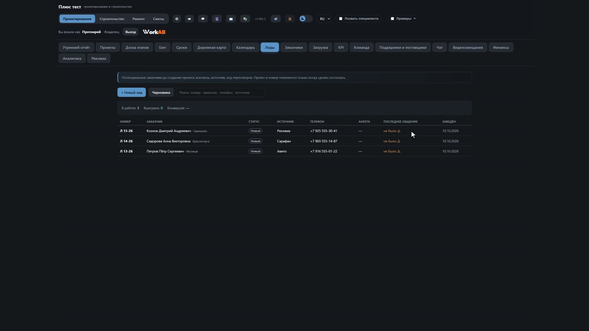Select the Дорожная карта tab
This screenshot has height=331, width=589.
(212, 47)
